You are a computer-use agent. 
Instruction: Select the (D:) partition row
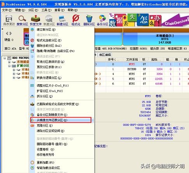coord(142,74)
